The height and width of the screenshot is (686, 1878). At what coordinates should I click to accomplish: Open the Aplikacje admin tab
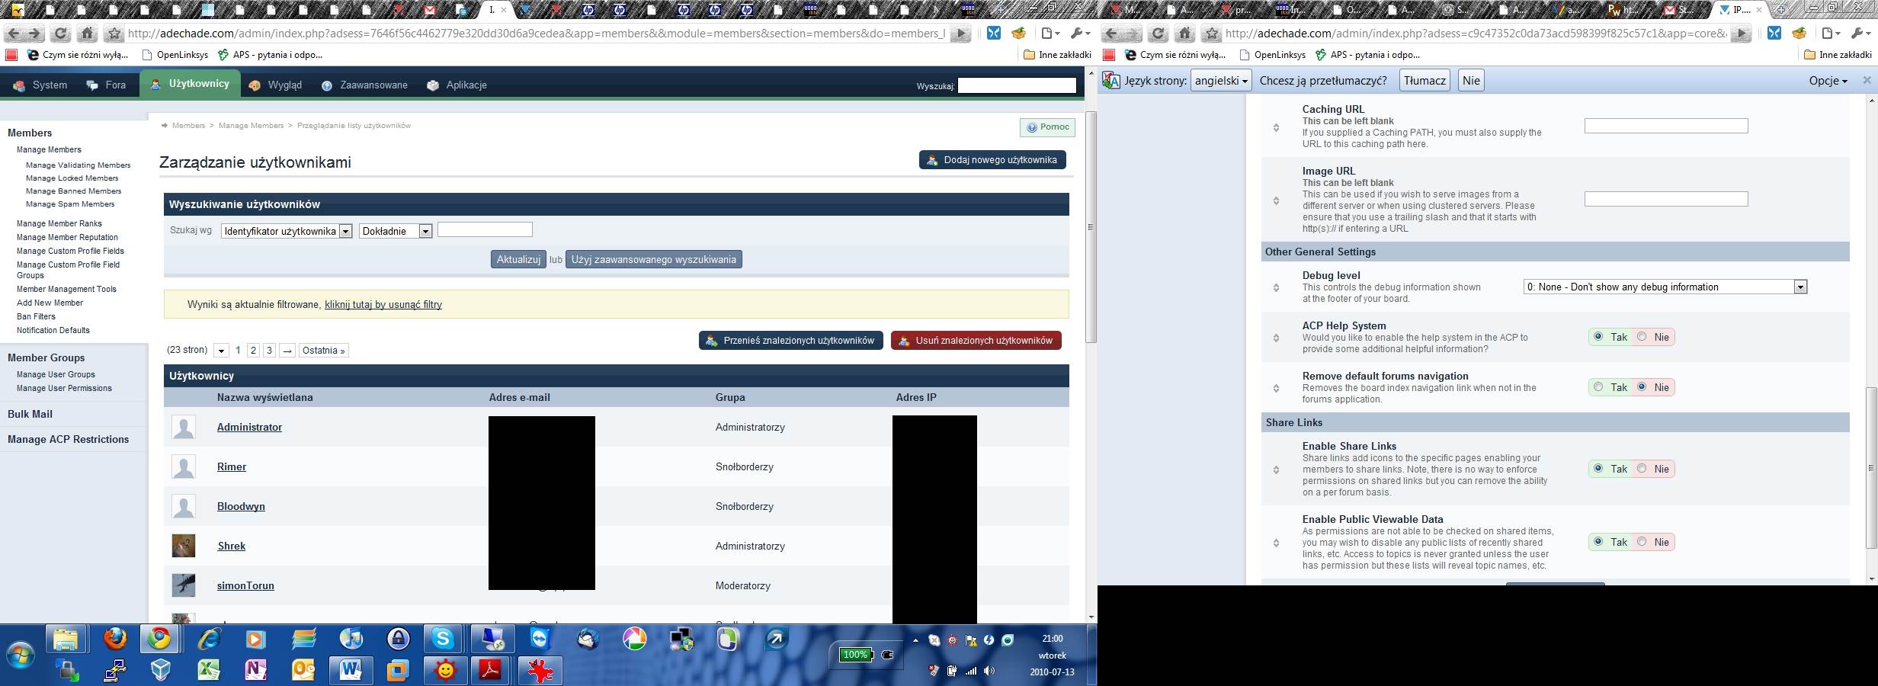(457, 85)
